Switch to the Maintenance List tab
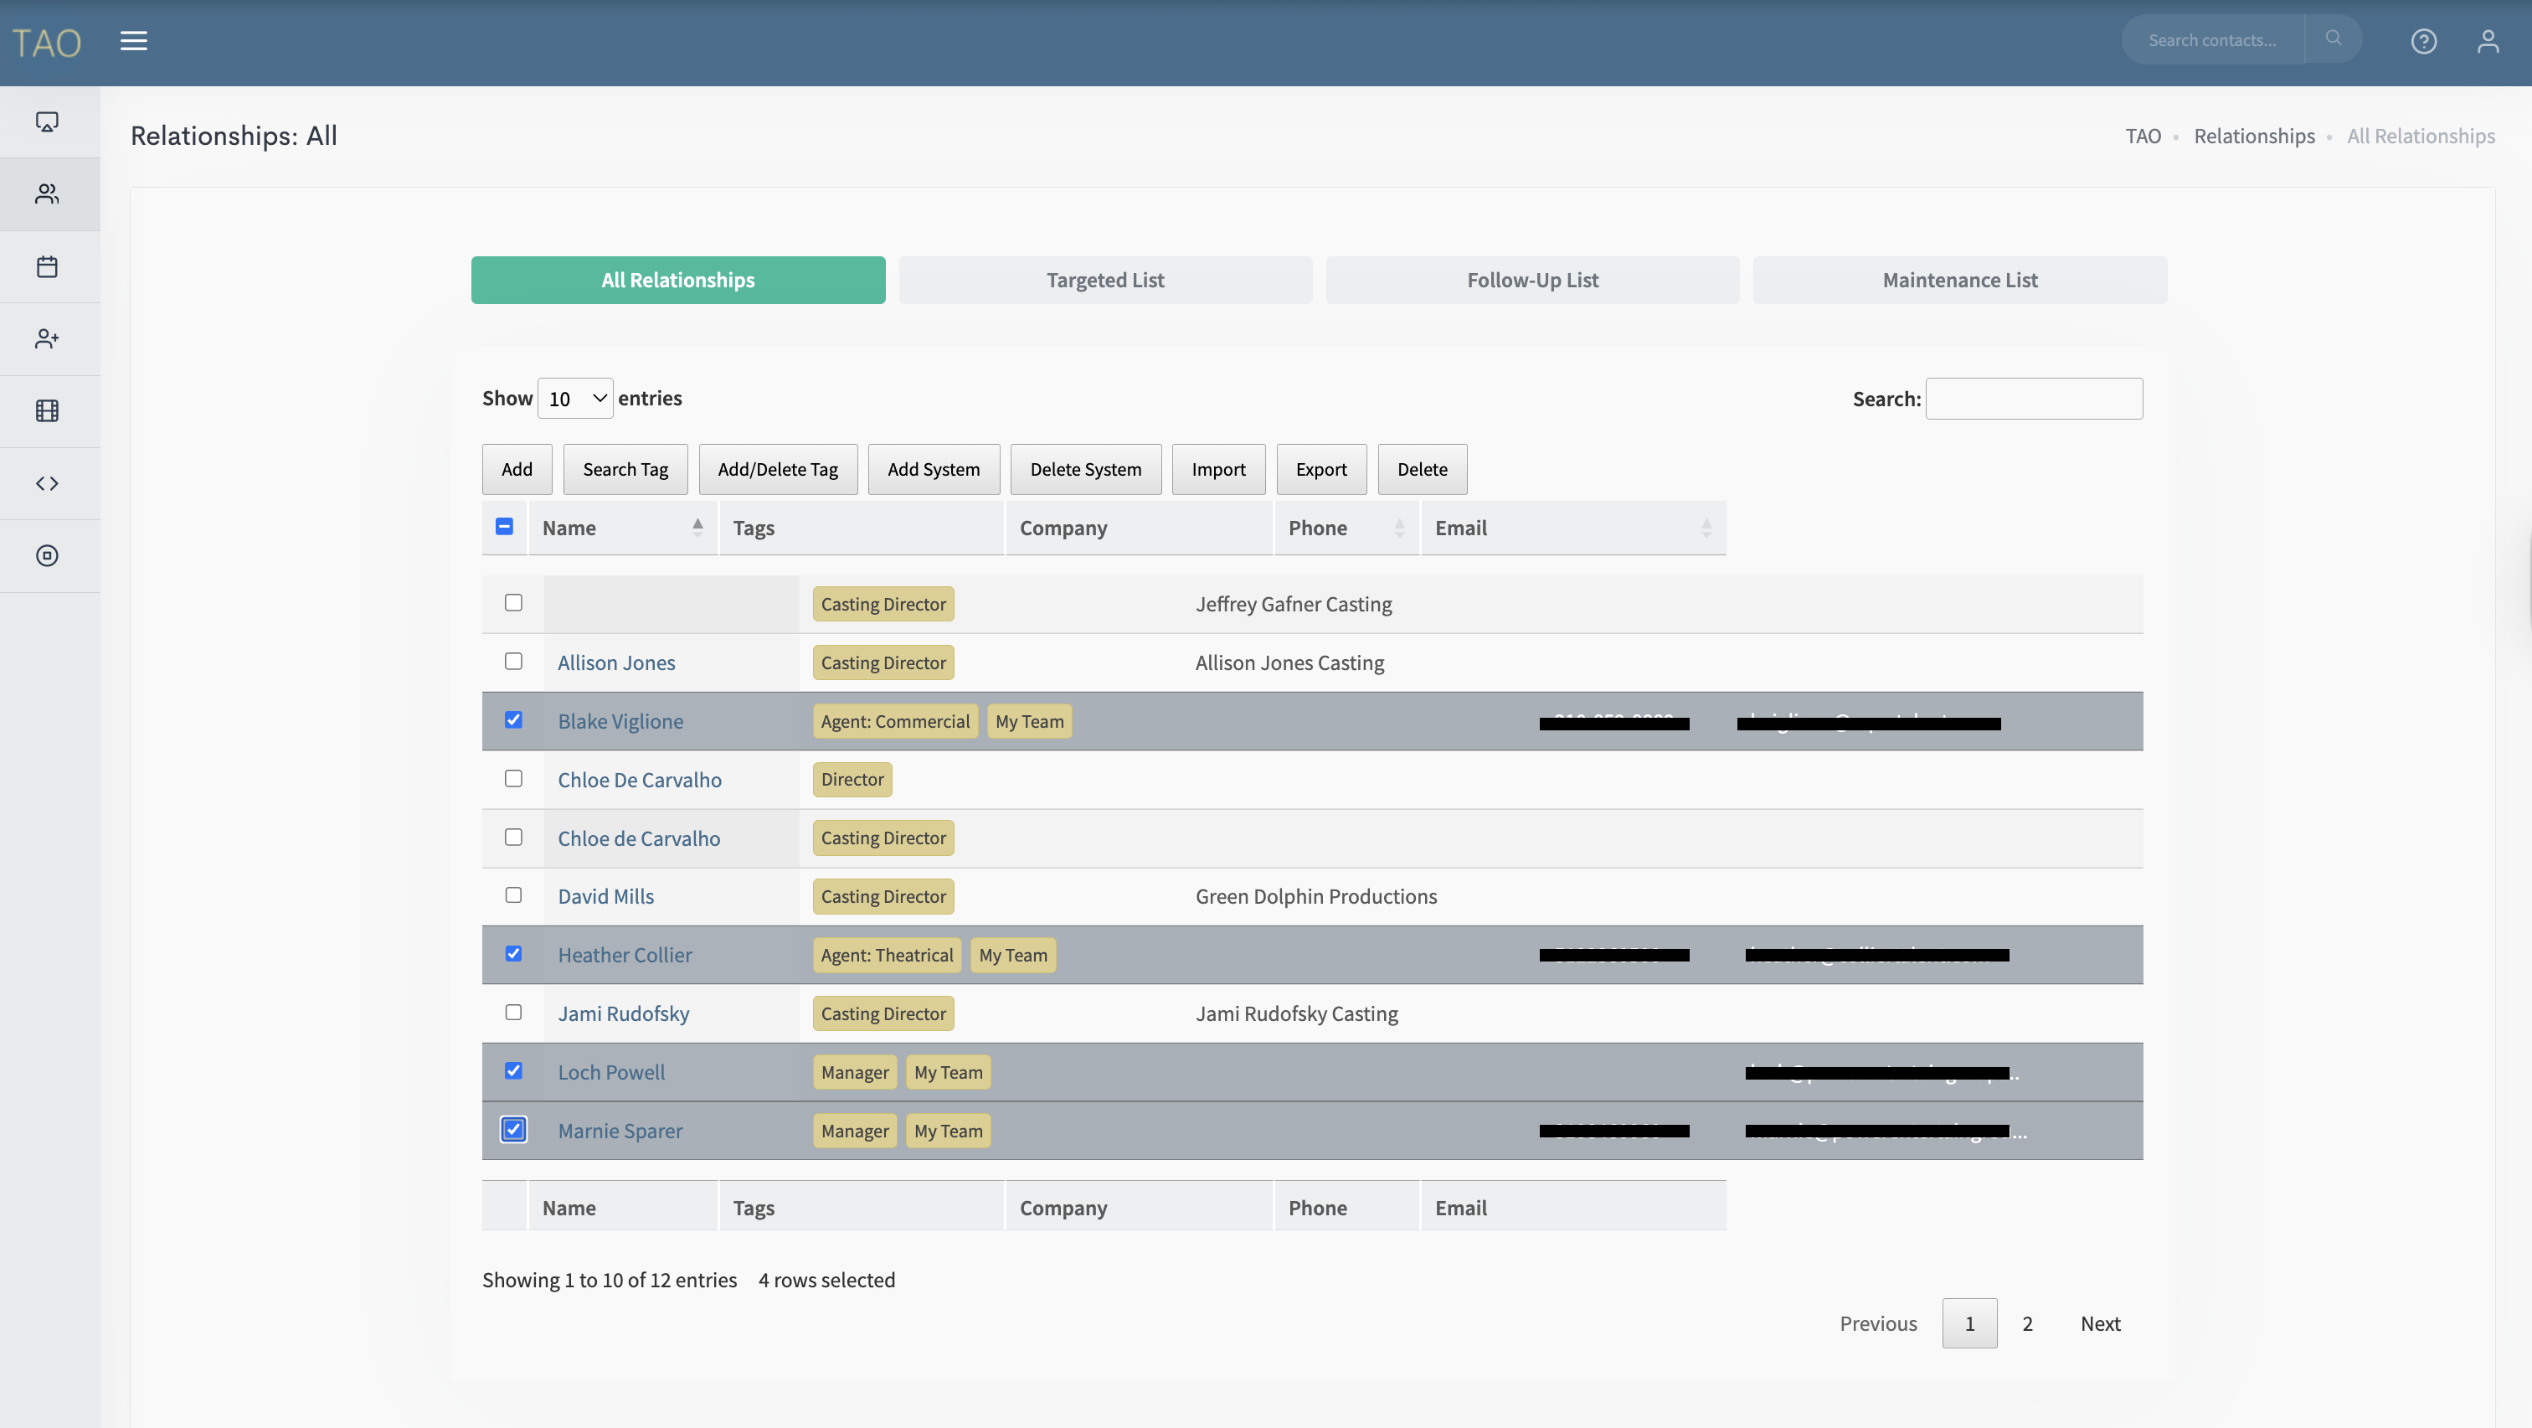The height and width of the screenshot is (1428, 2532). (1959, 281)
